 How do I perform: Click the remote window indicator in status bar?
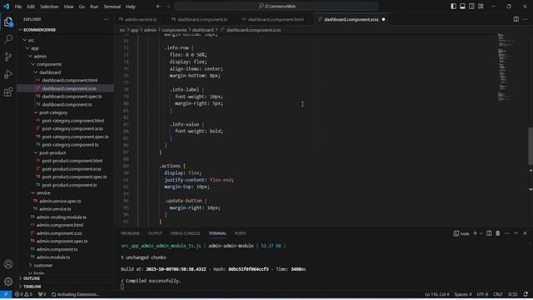pos(6,294)
